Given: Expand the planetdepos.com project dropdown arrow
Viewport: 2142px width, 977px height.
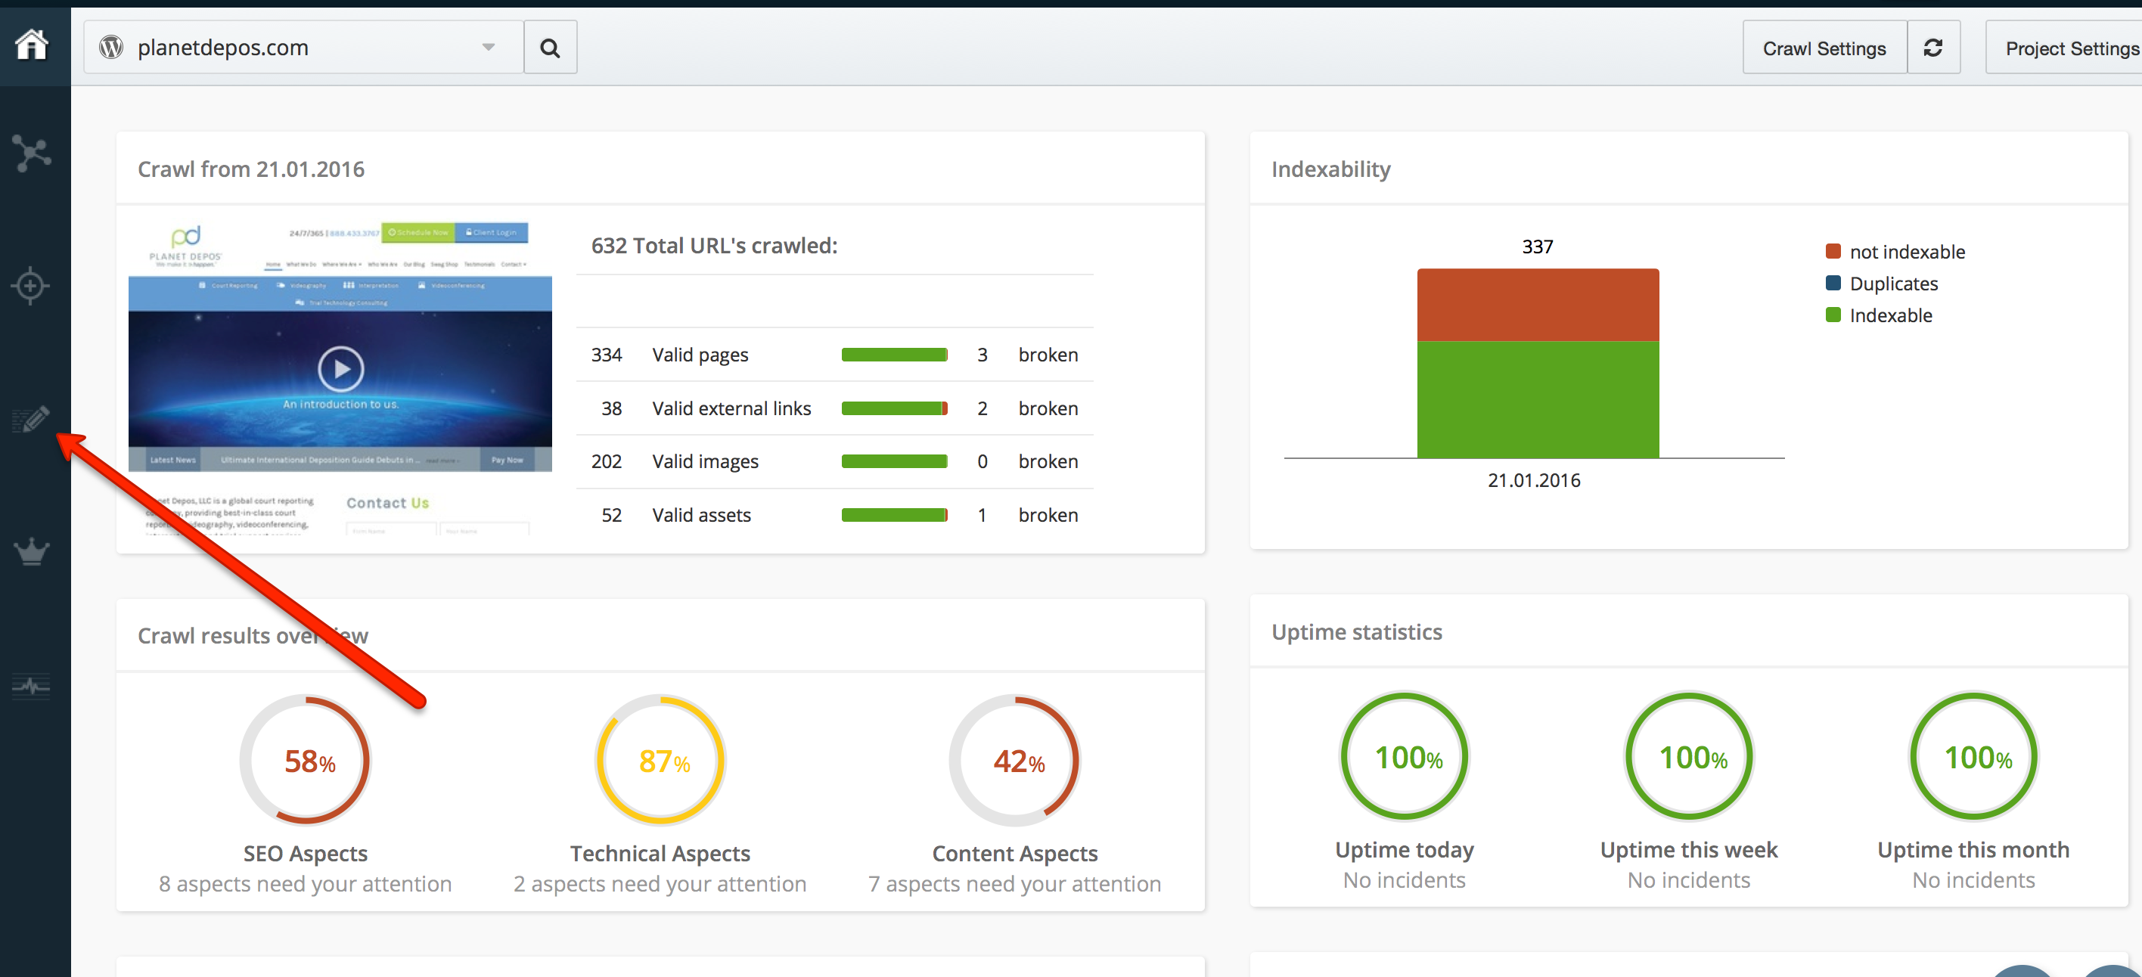Looking at the screenshot, I should tap(489, 48).
